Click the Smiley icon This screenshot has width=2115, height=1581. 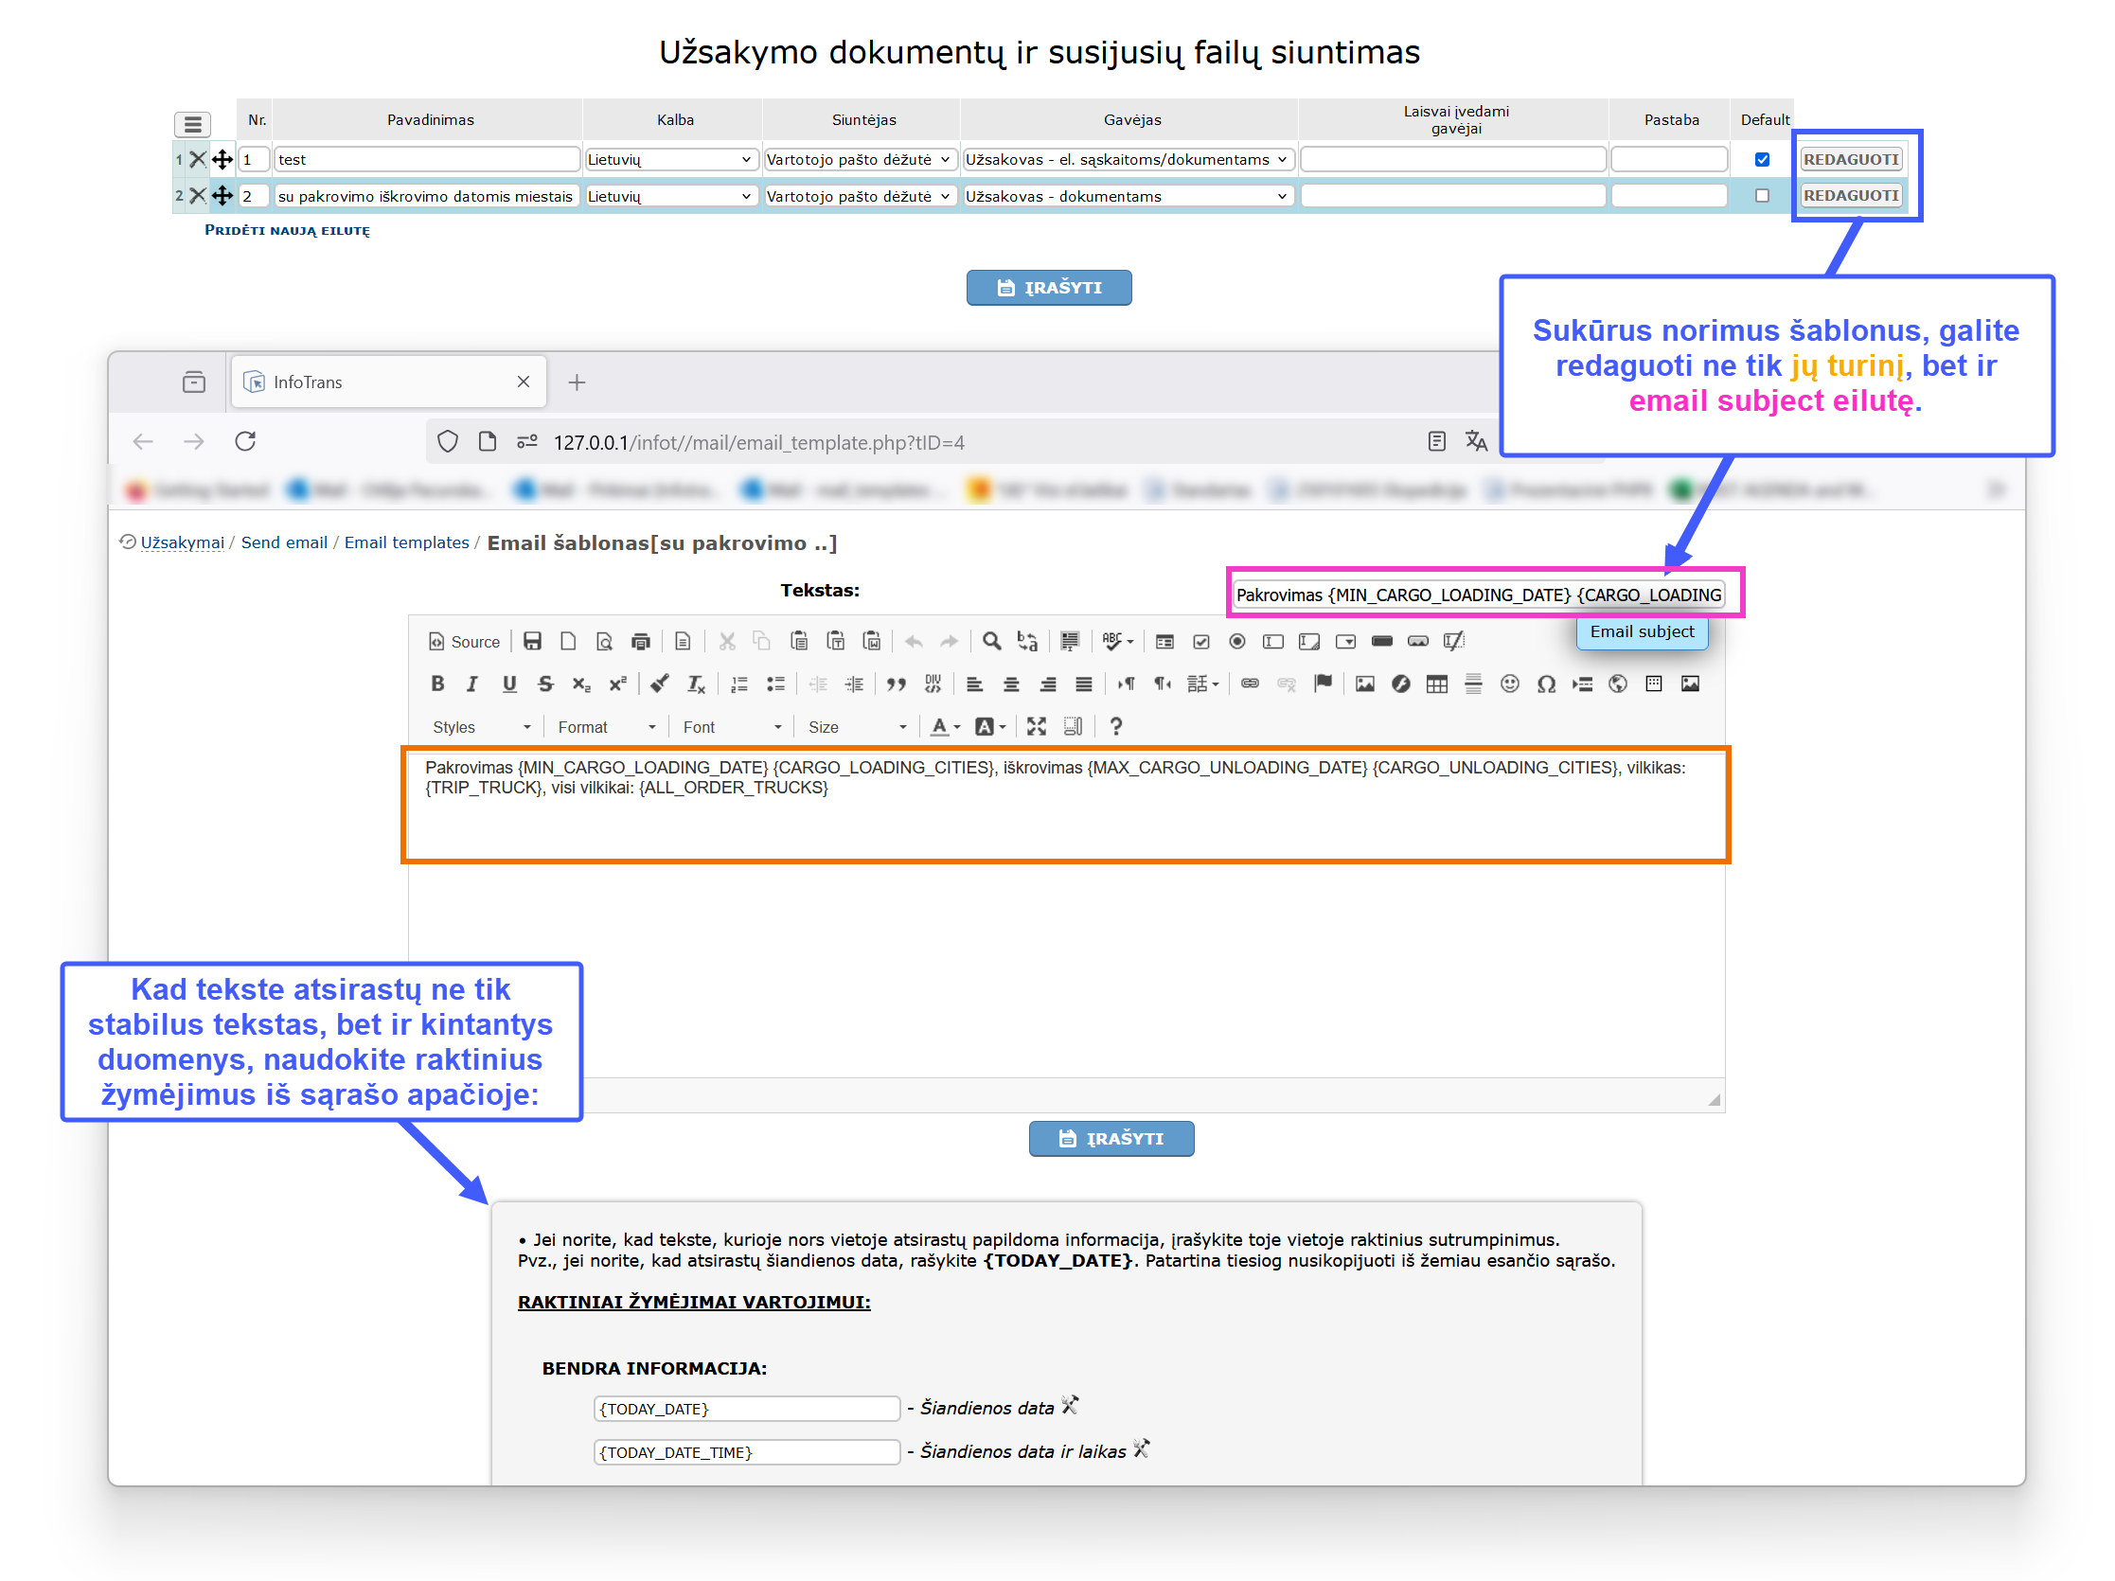[x=1510, y=684]
